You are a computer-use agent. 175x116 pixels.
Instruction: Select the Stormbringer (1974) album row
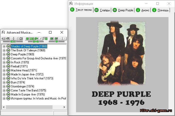tap(22, 86)
